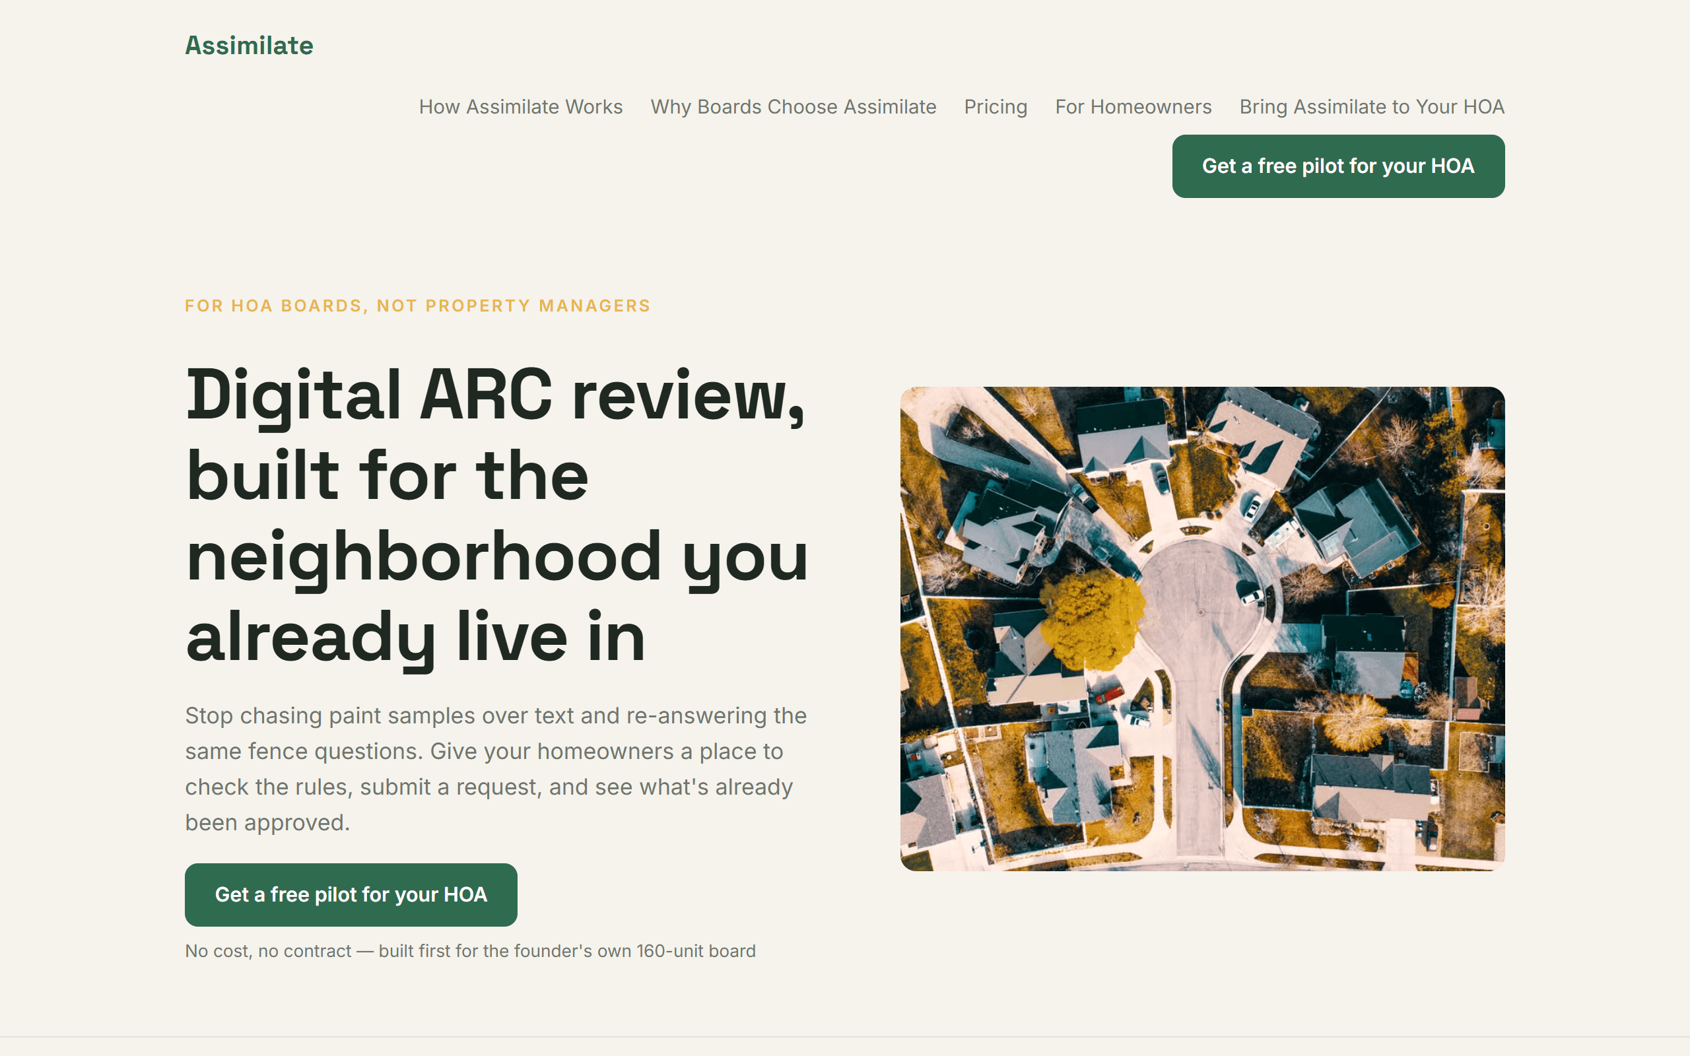
Task: Click the aerial neighborhood photo
Action: tap(1202, 628)
